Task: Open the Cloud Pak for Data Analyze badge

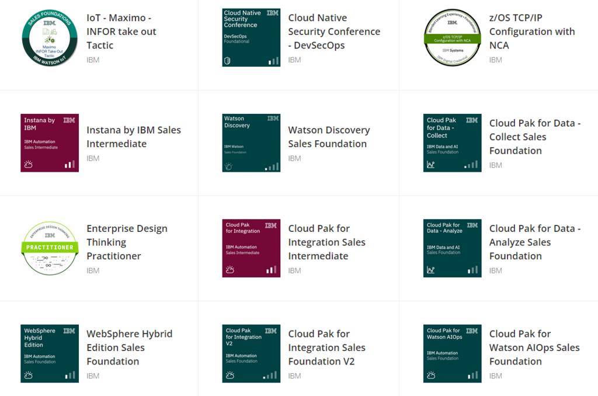Action: [452, 248]
